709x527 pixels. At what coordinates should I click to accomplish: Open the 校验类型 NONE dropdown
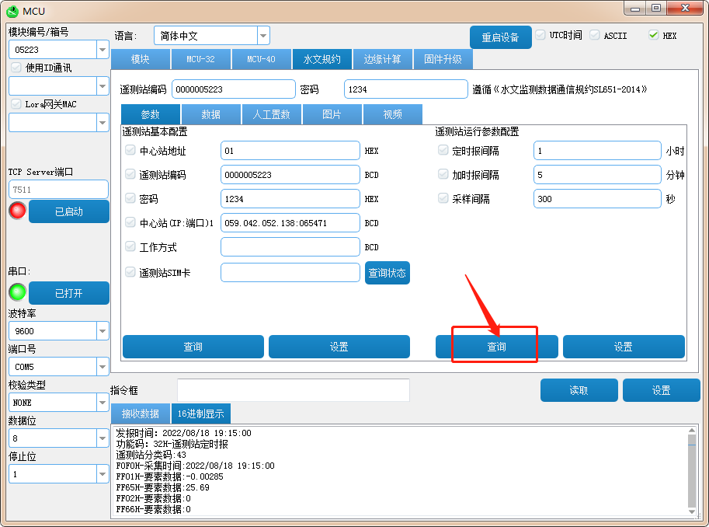103,403
